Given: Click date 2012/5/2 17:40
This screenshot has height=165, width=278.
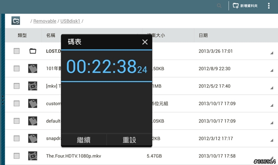Looking at the screenshot, I should pos(214,86).
